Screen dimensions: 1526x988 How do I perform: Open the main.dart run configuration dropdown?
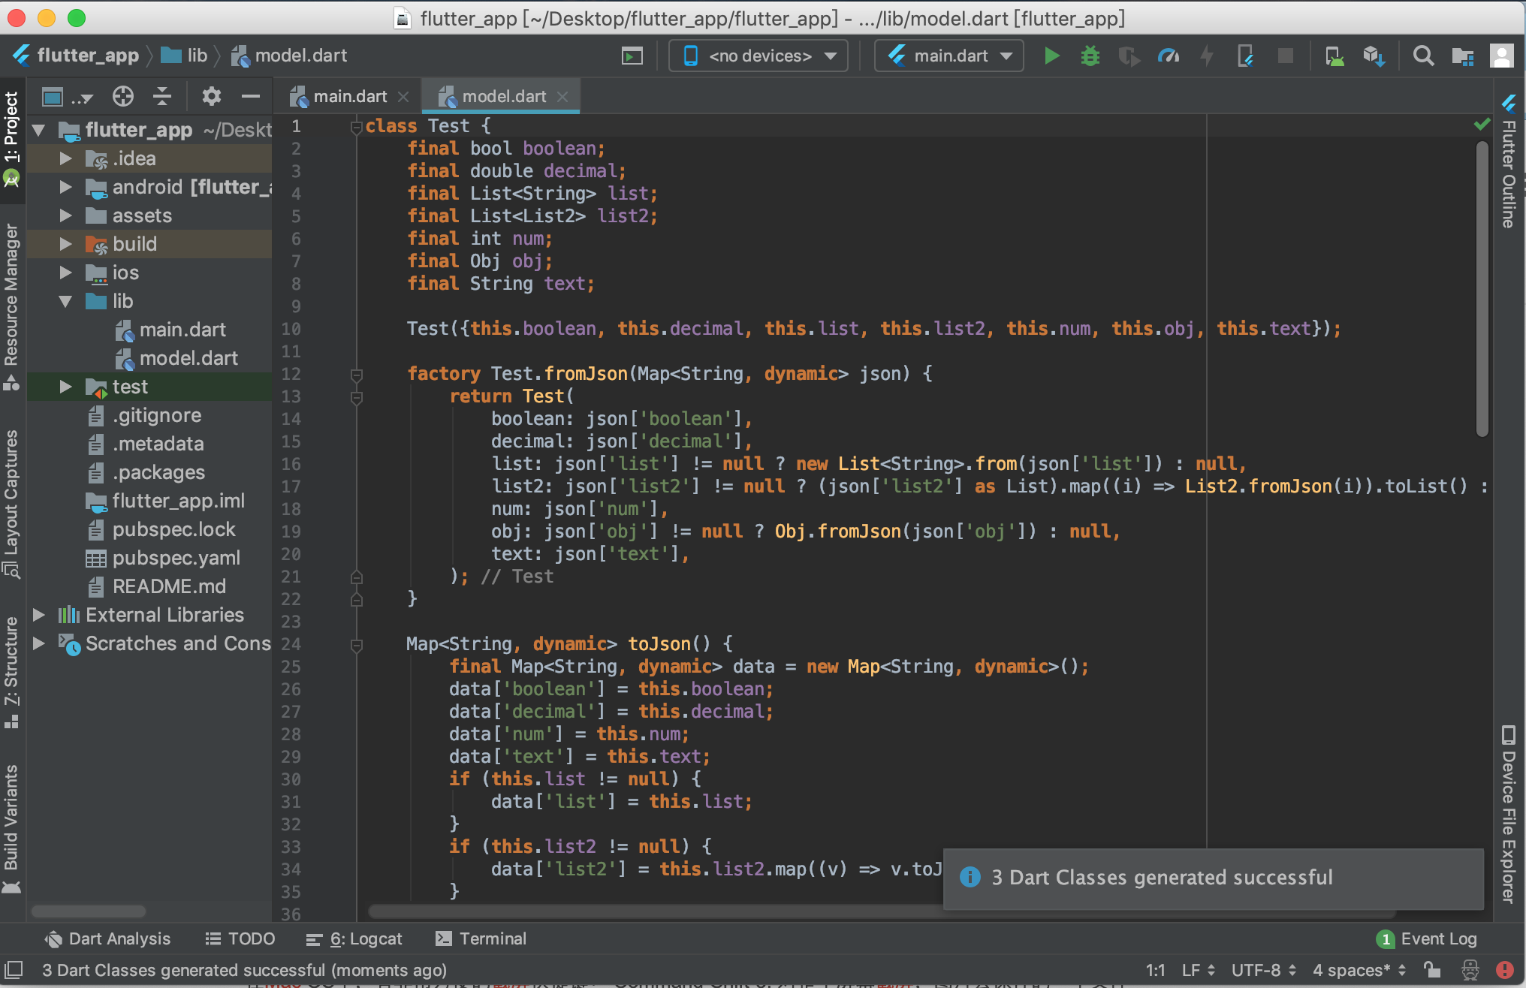click(x=949, y=56)
